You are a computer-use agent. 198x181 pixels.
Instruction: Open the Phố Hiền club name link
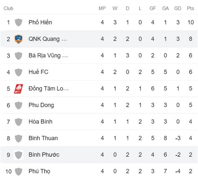(40, 22)
